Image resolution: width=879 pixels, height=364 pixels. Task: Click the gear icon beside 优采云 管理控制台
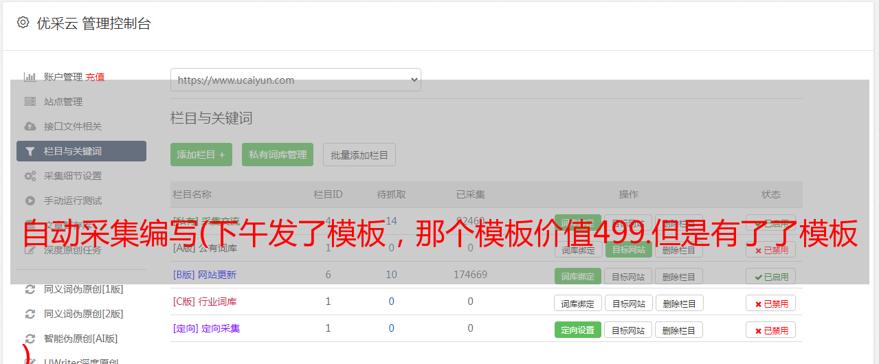pyautogui.click(x=23, y=23)
